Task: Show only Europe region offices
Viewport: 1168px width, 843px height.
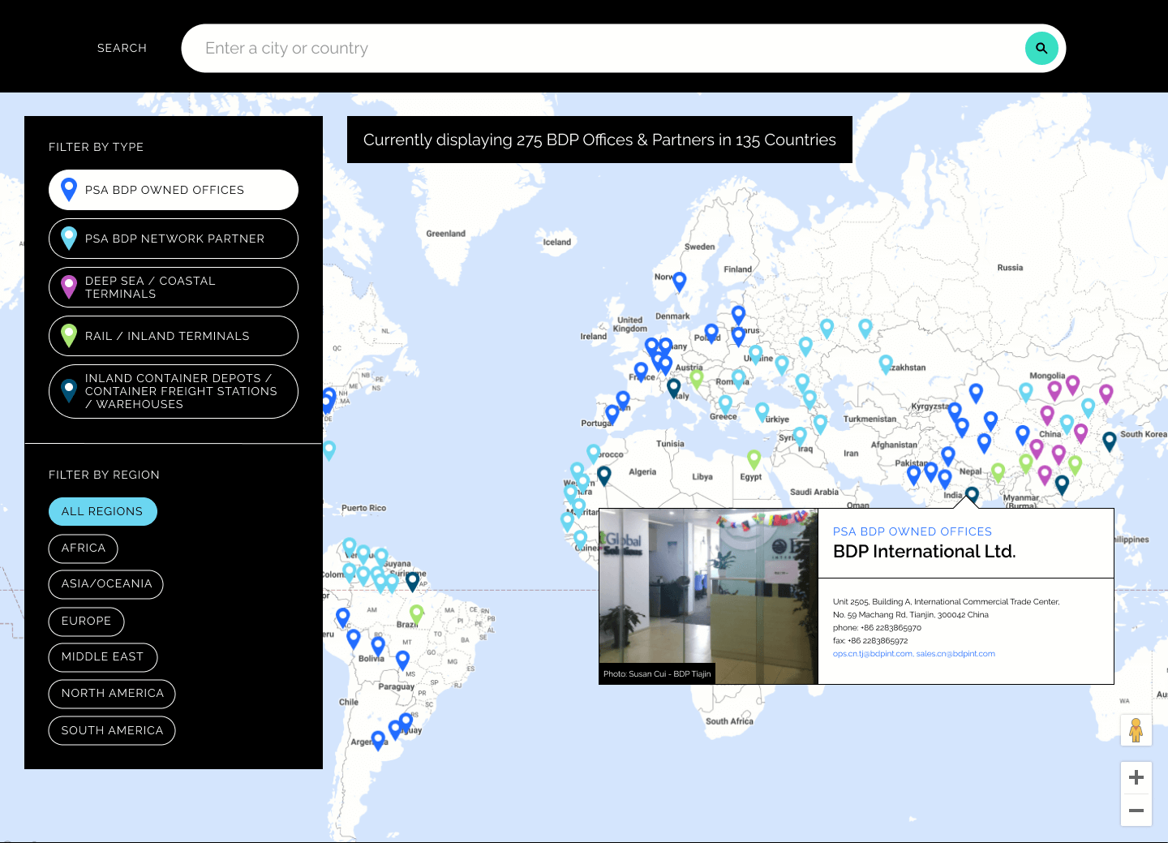Action: [86, 621]
